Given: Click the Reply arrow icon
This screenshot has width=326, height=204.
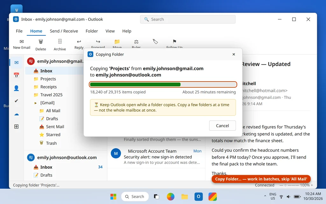Looking at the screenshot, I should pyautogui.click(x=79, y=42).
